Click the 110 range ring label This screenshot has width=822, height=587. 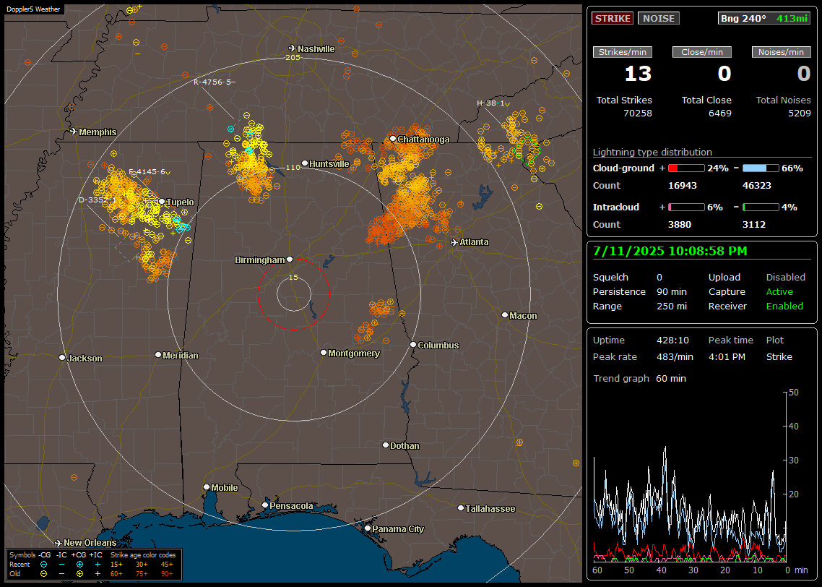tap(293, 167)
